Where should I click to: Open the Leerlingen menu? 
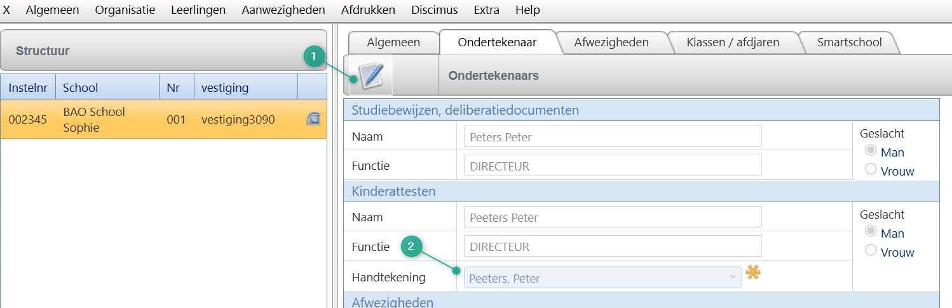(x=198, y=10)
